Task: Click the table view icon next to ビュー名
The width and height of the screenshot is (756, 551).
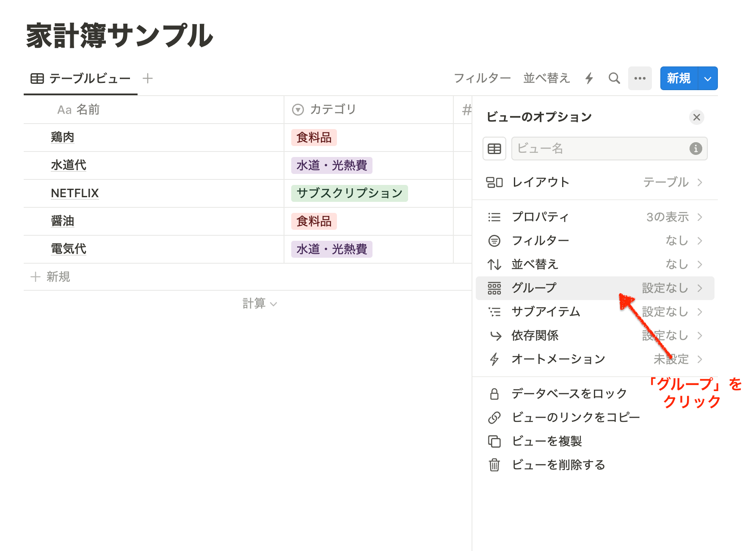Action: point(494,149)
